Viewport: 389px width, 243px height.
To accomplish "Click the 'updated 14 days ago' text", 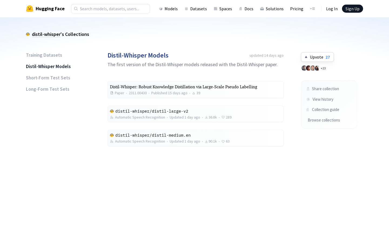I will tap(267, 55).
